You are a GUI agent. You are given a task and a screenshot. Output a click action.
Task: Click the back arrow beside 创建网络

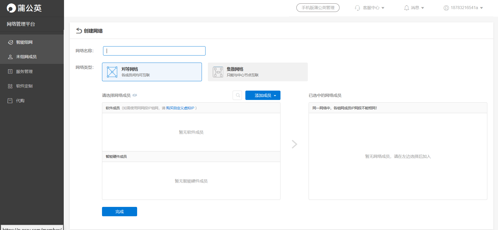click(79, 31)
